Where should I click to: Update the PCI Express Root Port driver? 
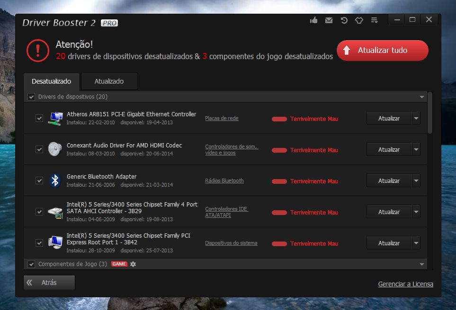(389, 242)
